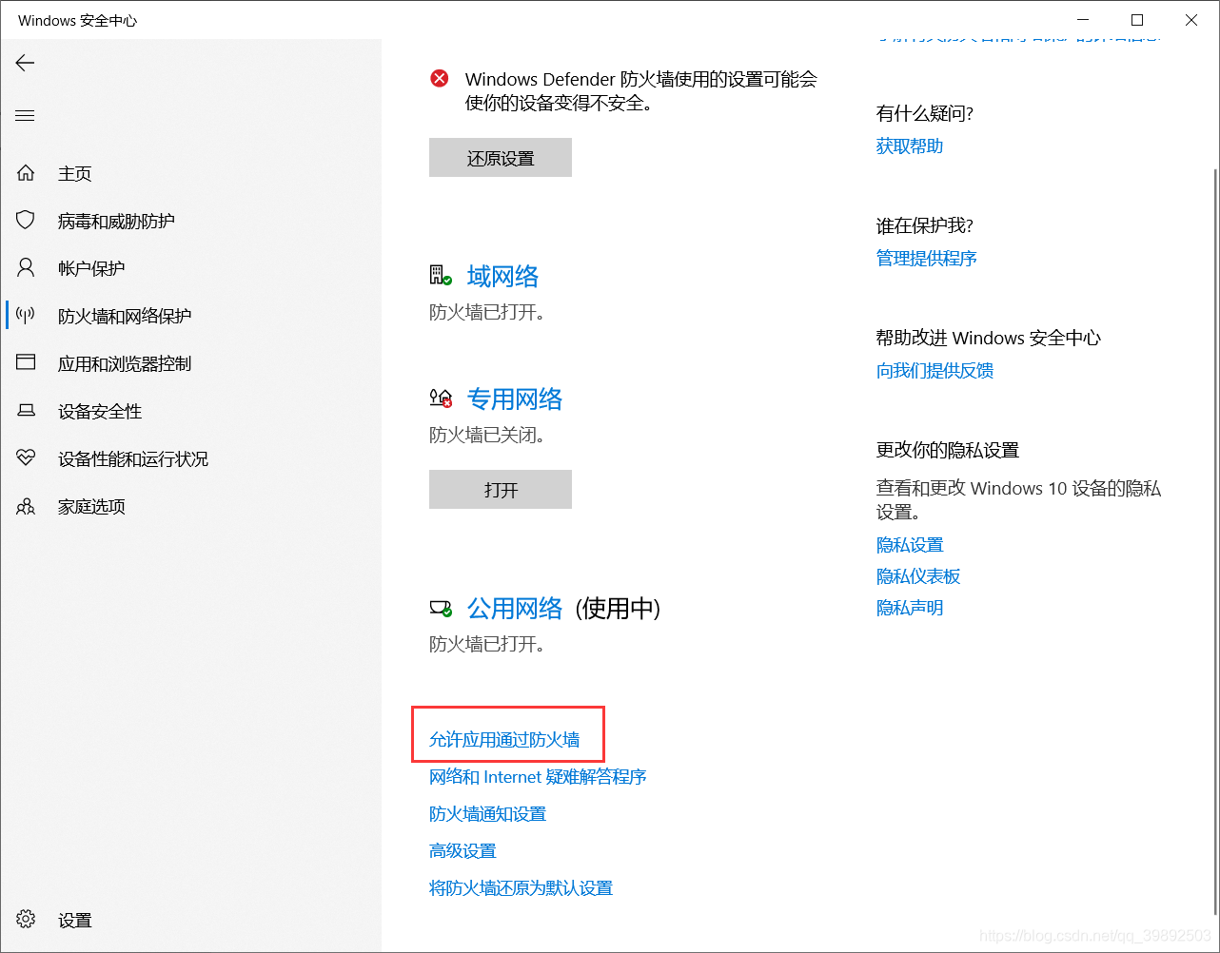Click the back arrow icon
Image resolution: width=1220 pixels, height=953 pixels.
point(25,63)
